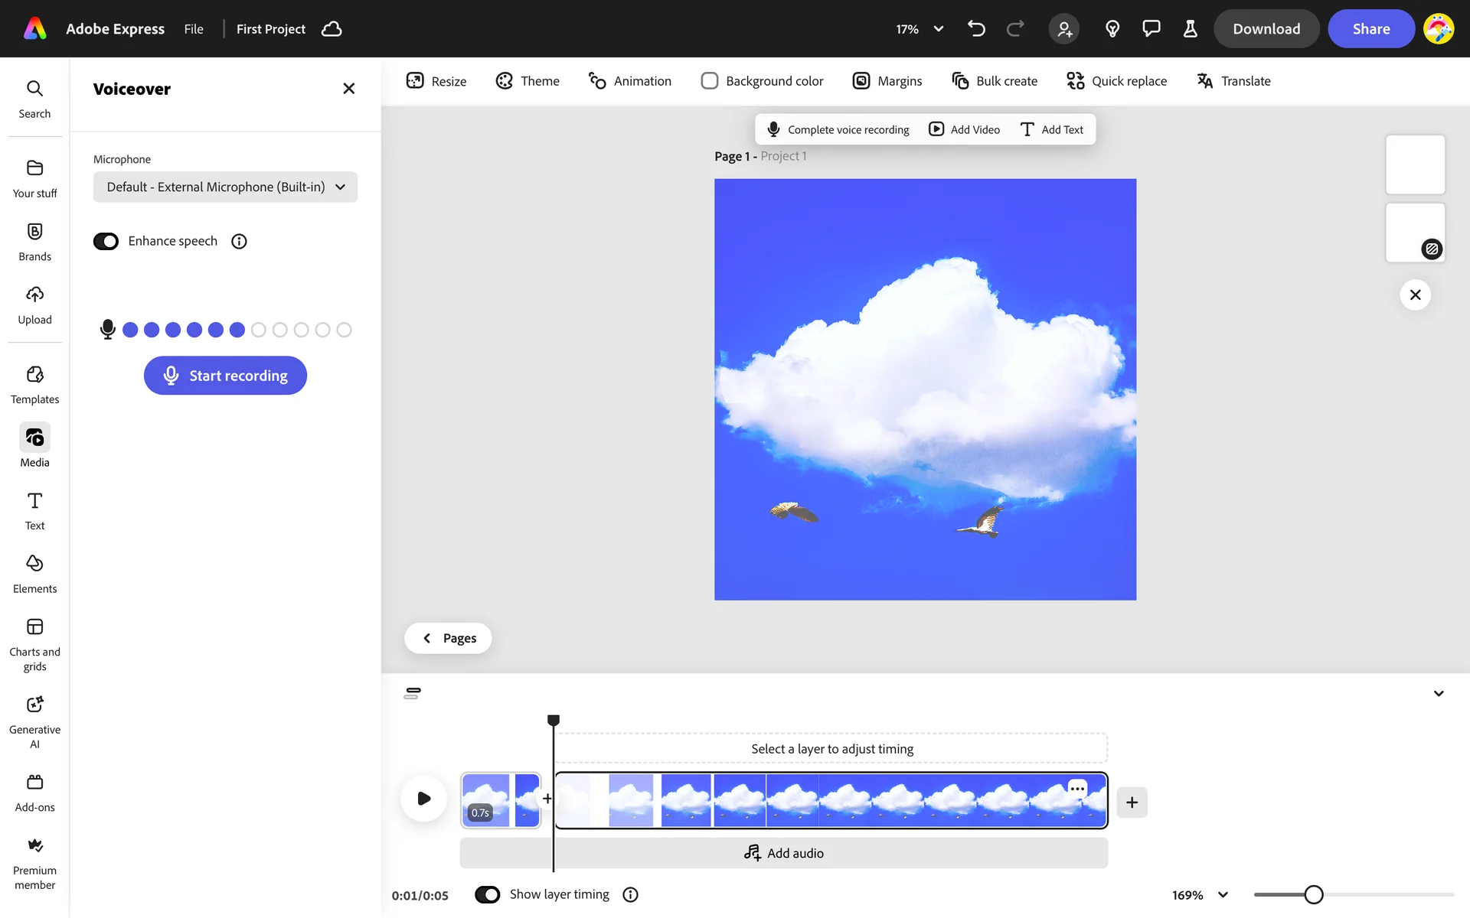1470x918 pixels.
Task: Select Animation in the top toolbar
Action: point(629,81)
